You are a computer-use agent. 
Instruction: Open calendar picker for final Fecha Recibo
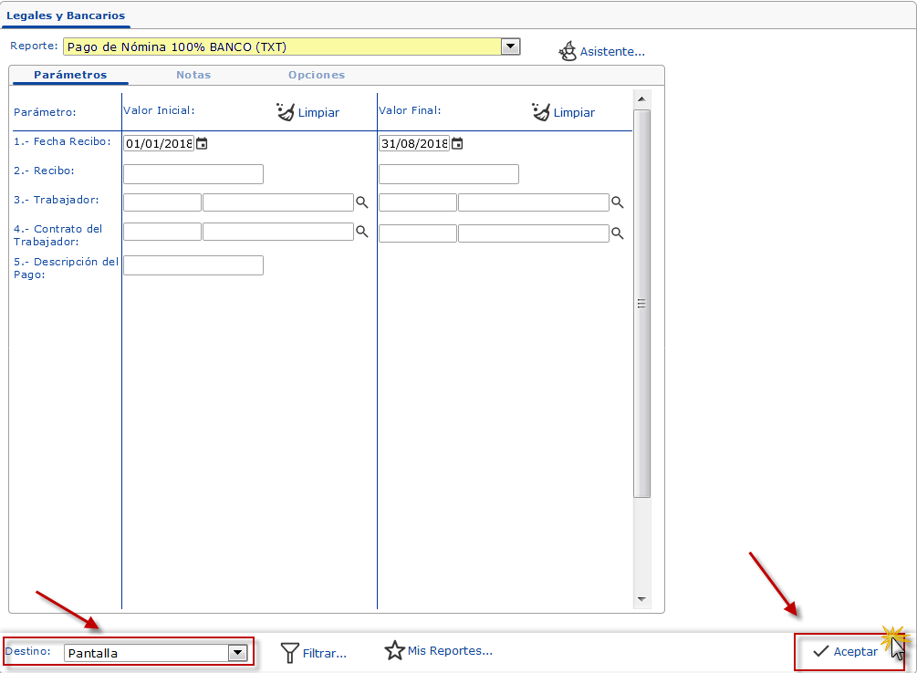pyautogui.click(x=458, y=143)
